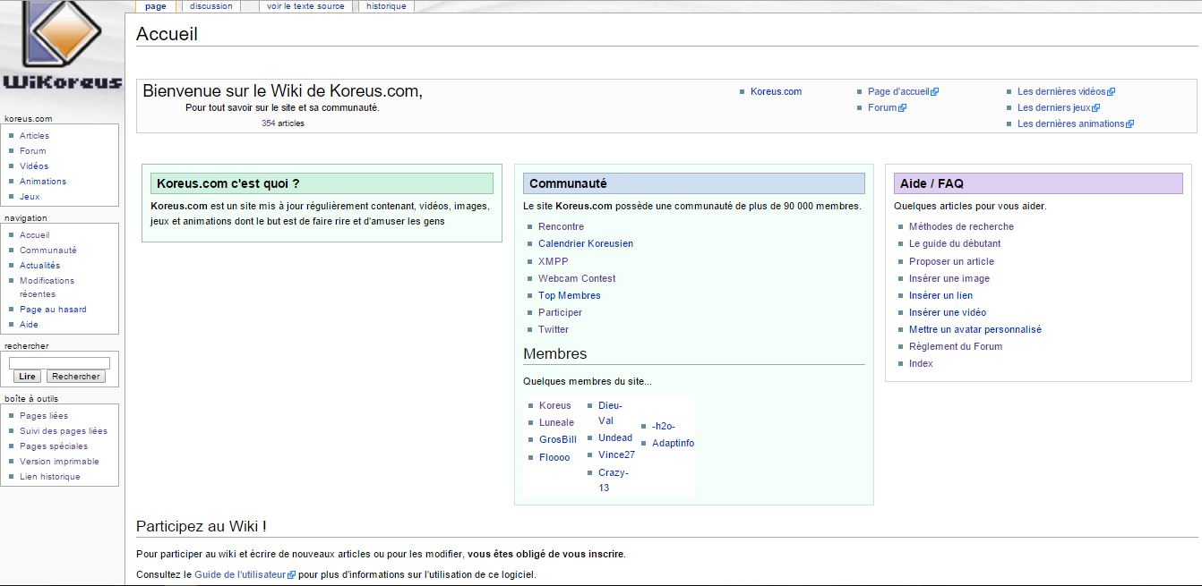
Task: Click the Forum external link in header
Action: tap(882, 108)
